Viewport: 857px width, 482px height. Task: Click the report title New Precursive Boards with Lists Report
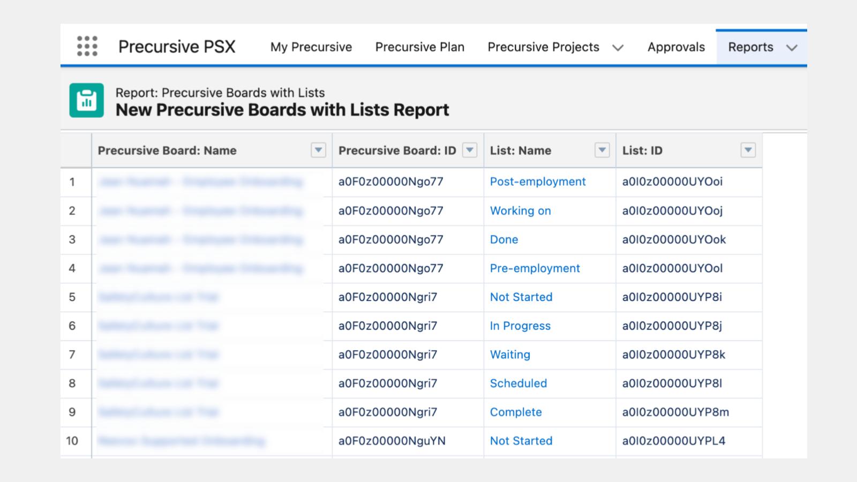[x=282, y=110]
